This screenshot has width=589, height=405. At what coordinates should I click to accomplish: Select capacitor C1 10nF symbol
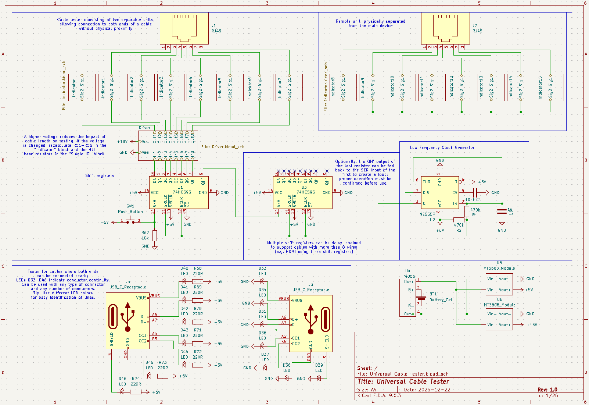[475, 192]
